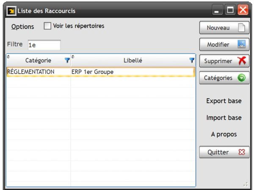Click the Nouveau button

pos(224,27)
